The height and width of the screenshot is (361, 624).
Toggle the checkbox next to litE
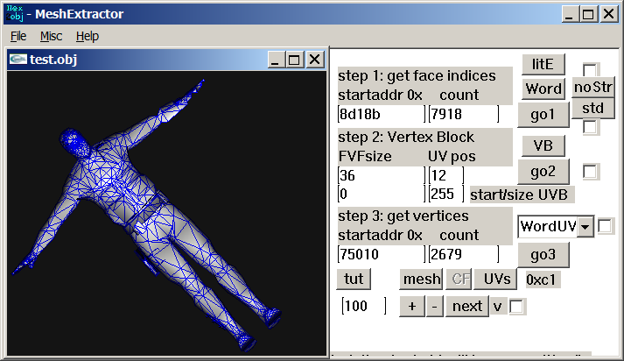pos(592,70)
